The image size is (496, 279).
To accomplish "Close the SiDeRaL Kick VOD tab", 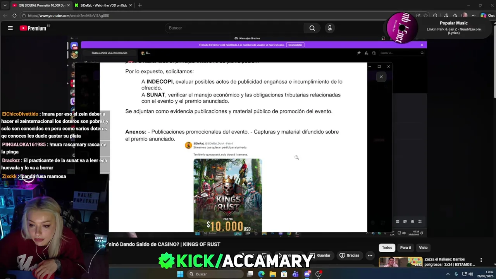I will [131, 5].
